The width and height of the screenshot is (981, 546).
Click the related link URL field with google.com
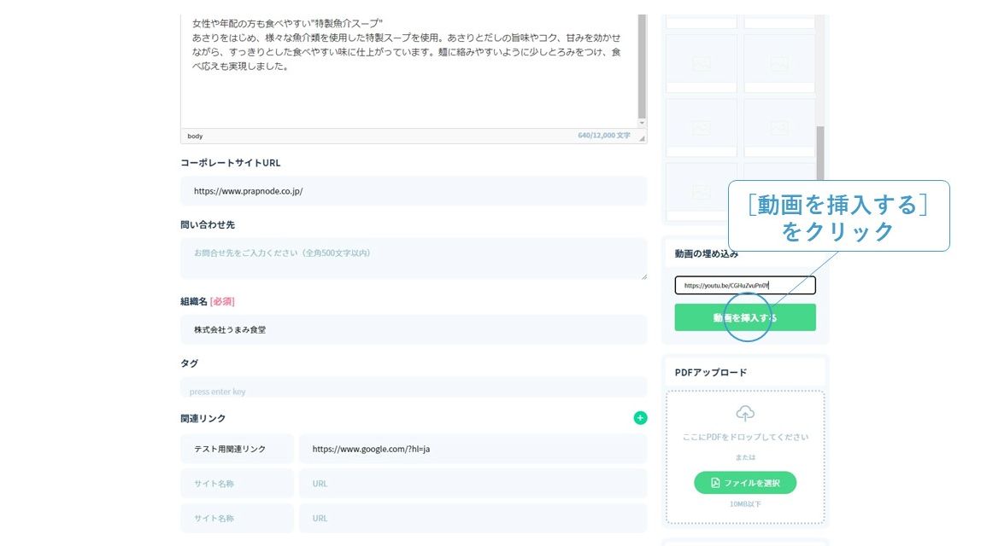tap(473, 449)
